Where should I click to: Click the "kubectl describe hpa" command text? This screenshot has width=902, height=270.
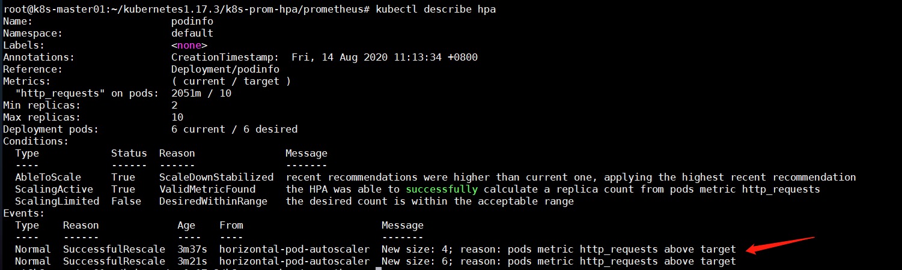coord(436,10)
